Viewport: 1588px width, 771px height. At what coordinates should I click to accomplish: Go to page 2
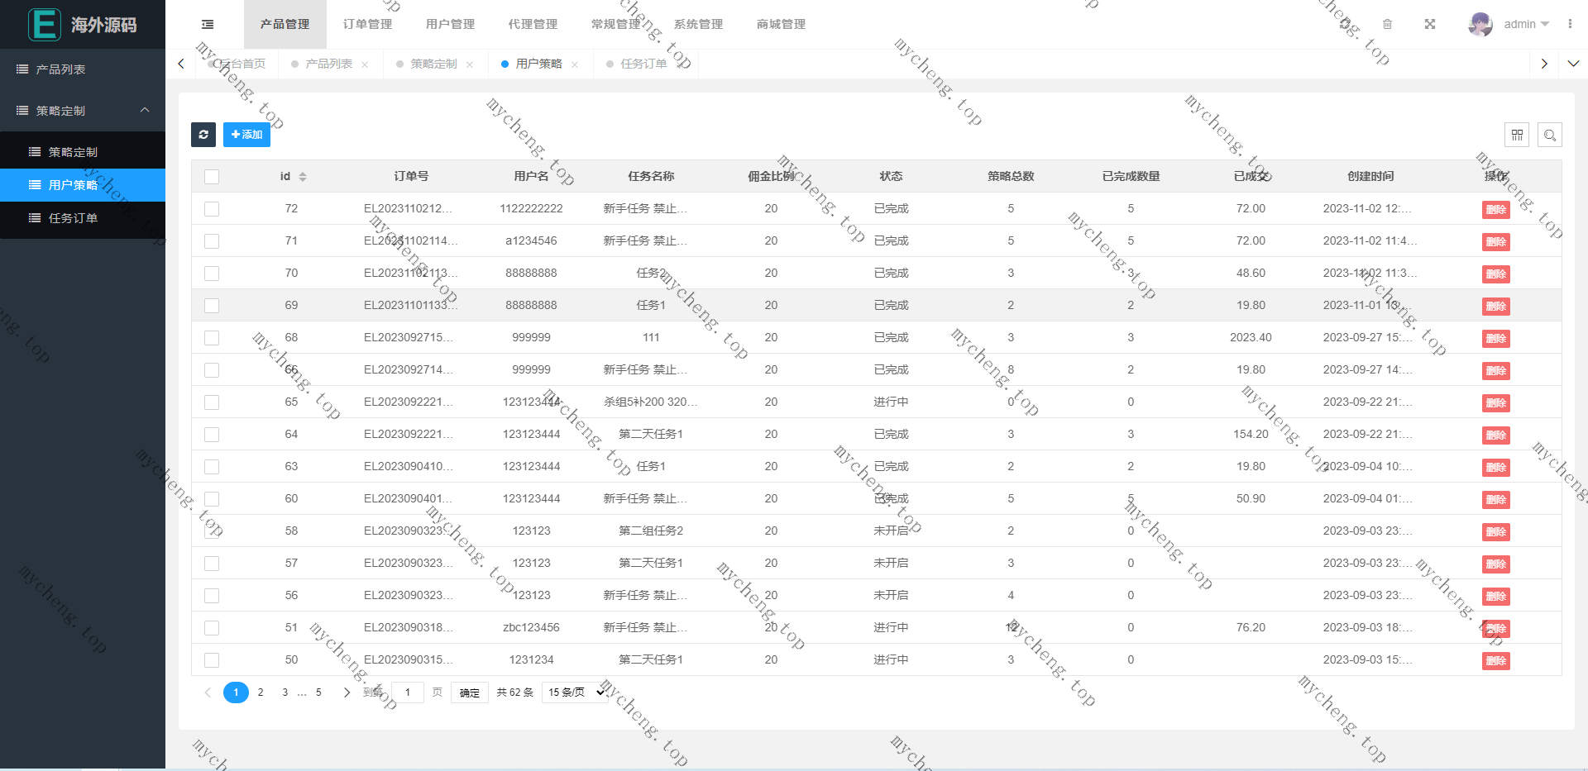click(x=261, y=692)
